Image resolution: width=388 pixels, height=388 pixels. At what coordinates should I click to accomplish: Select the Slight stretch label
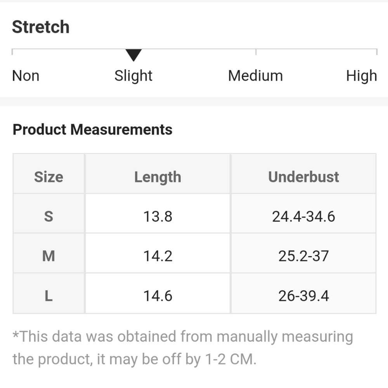pos(133,76)
